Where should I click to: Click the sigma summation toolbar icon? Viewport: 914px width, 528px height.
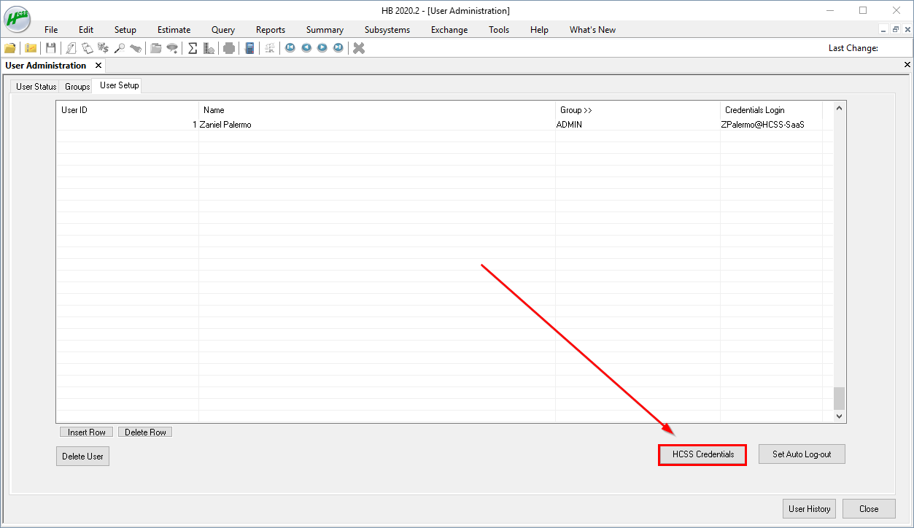[193, 48]
